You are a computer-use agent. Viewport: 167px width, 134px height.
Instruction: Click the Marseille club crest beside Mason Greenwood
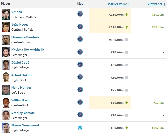tap(80, 128)
